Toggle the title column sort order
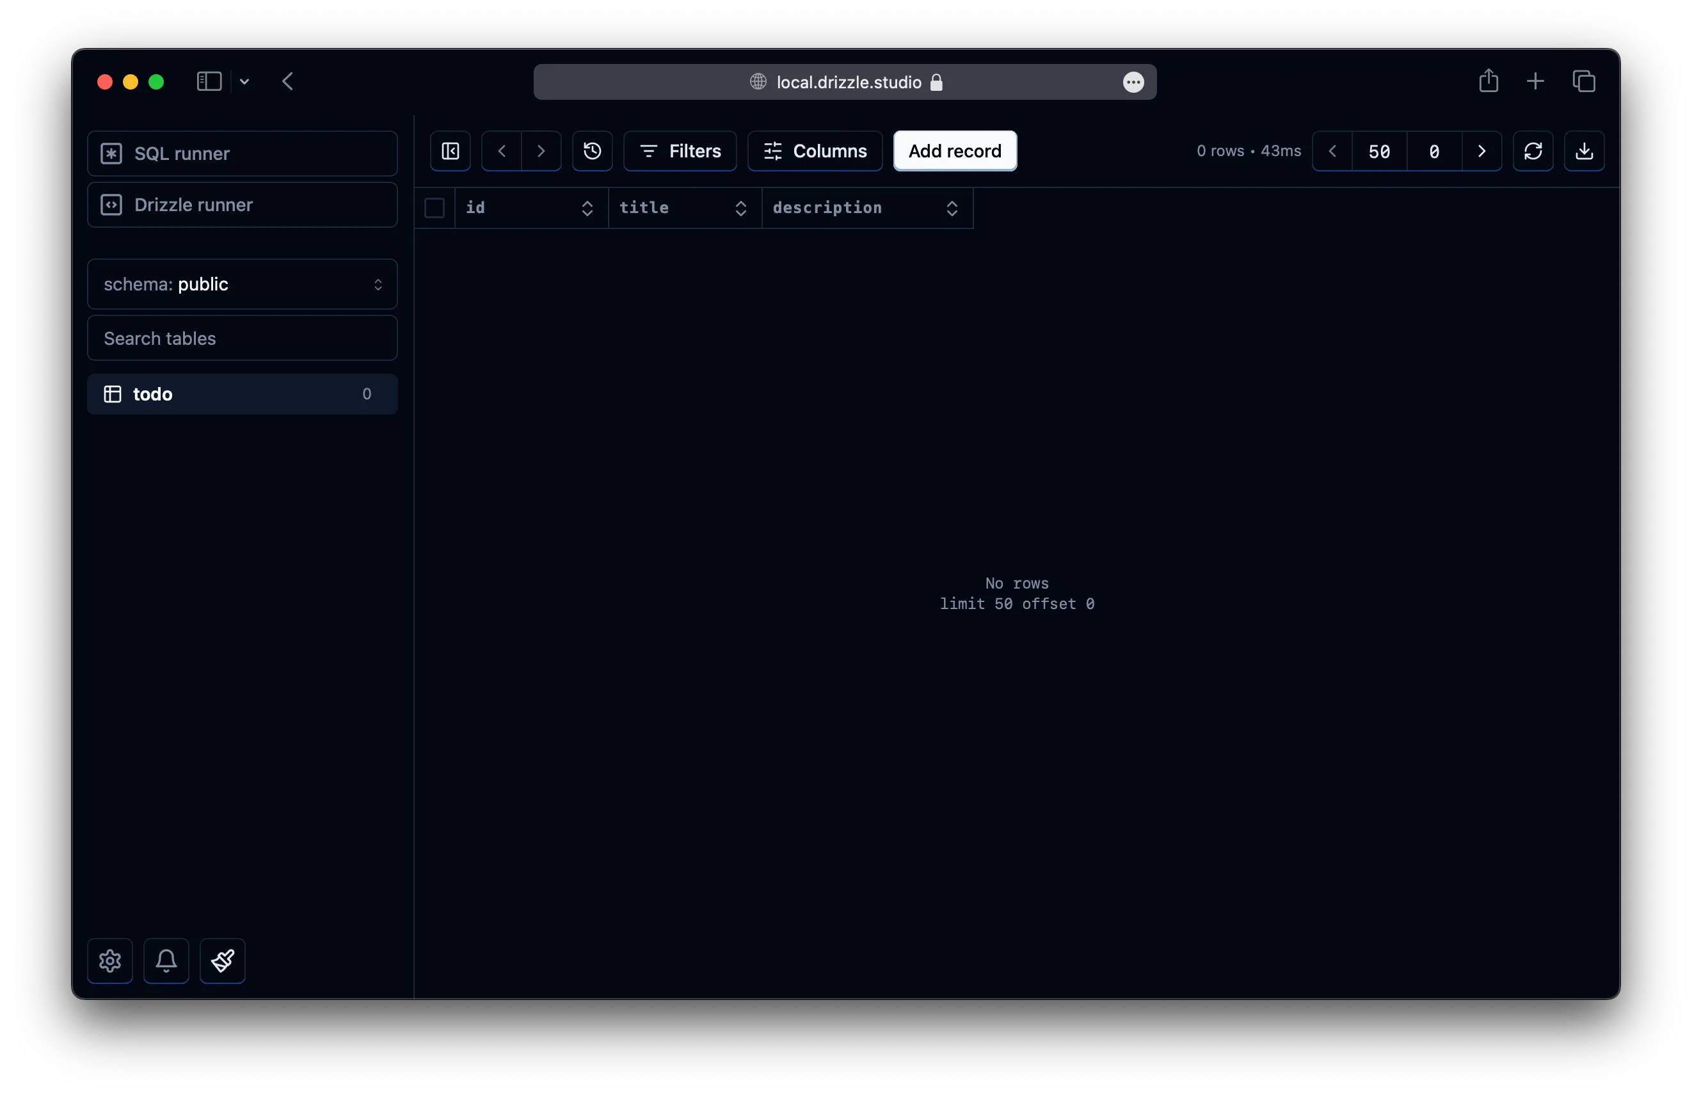 [x=740, y=207]
